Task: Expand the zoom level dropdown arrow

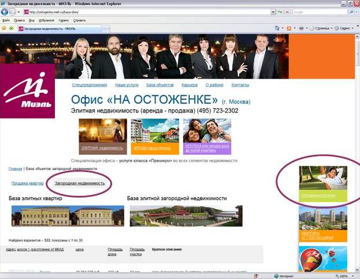Action: tap(352, 276)
